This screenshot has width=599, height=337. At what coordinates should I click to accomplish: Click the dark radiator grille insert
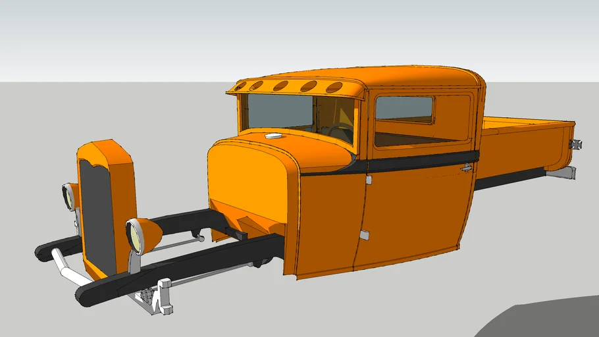click(98, 217)
